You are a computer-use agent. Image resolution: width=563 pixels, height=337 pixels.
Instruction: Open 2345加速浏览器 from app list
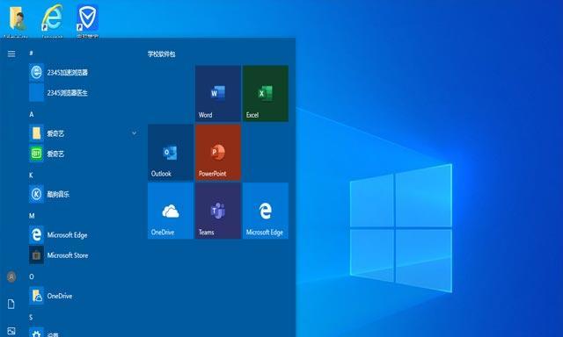click(84, 72)
